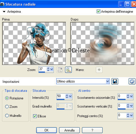Confirm the blur with OK button

point(46,130)
